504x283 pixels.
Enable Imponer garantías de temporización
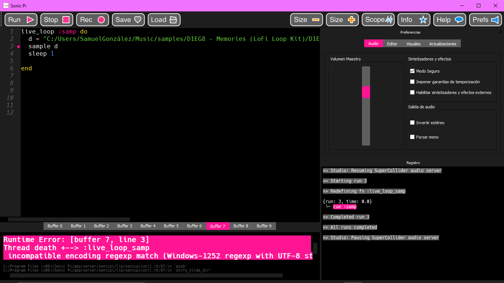(412, 82)
